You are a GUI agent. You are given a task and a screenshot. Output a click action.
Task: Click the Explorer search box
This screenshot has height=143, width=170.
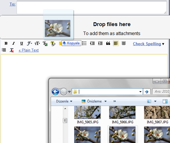pos(161,92)
